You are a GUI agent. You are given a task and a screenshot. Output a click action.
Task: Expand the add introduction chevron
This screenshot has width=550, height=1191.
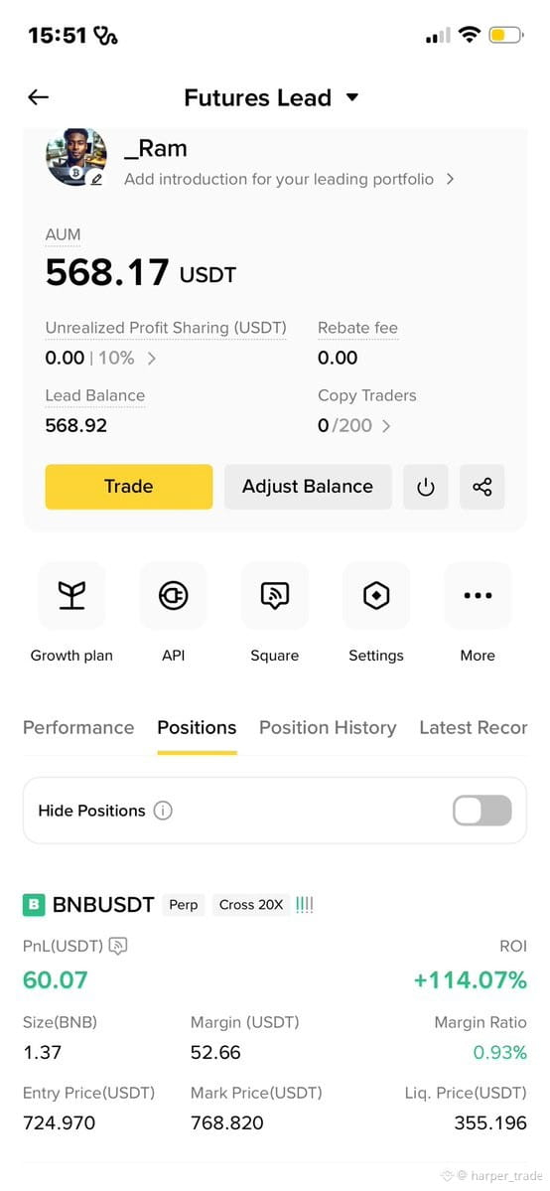click(x=451, y=179)
